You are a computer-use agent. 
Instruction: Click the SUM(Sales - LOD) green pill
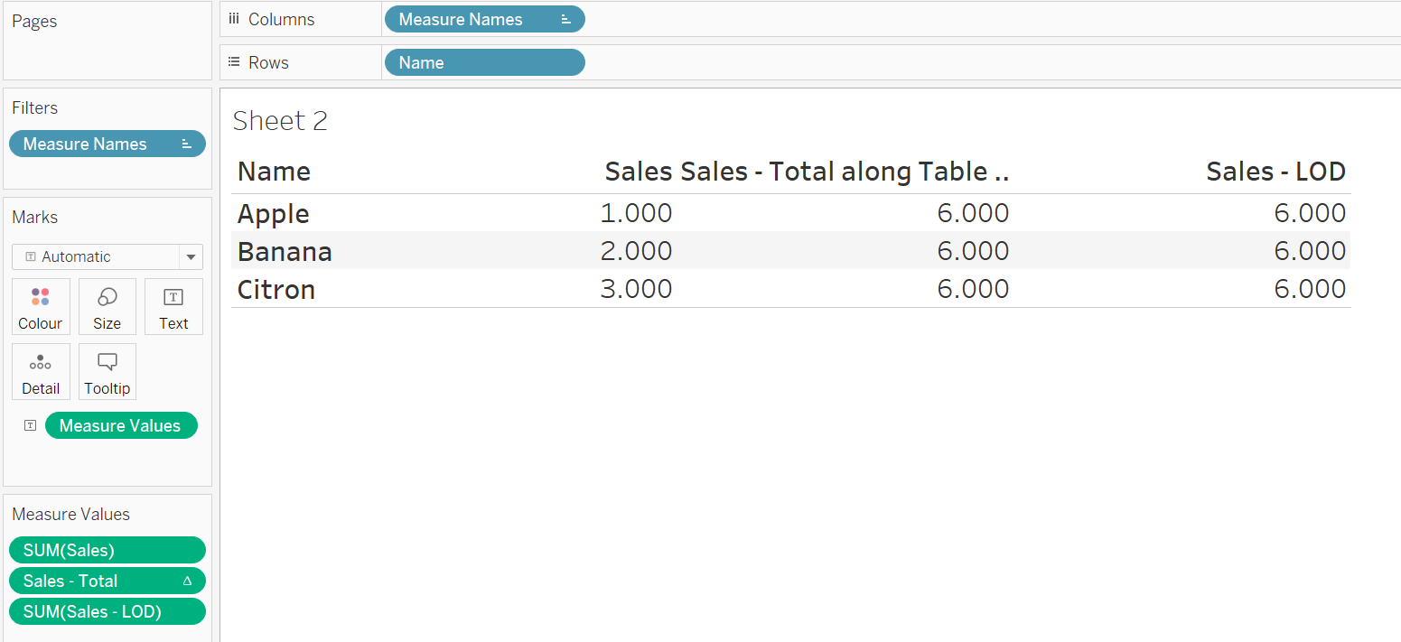107,611
